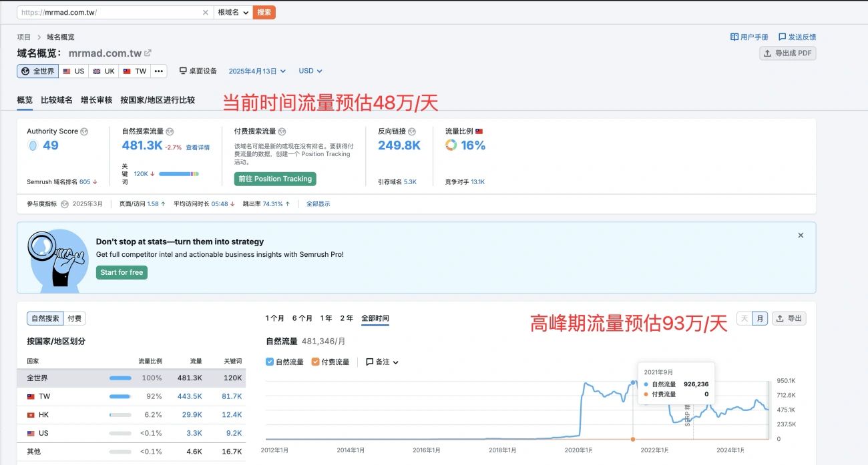Select the 1年 time range
868x465 pixels.
click(327, 318)
